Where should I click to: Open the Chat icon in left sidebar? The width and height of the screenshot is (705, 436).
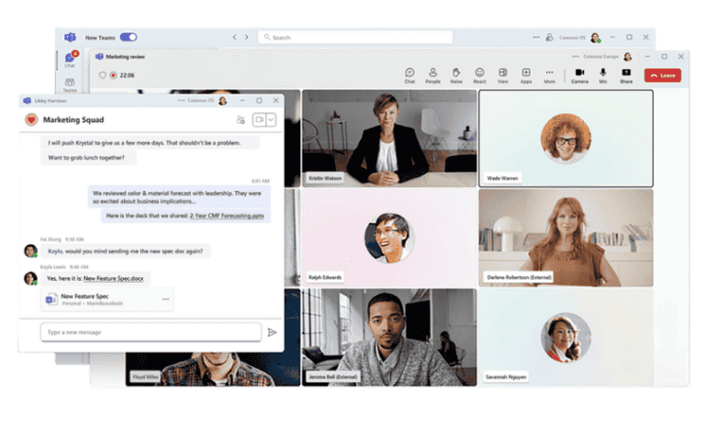click(x=70, y=60)
